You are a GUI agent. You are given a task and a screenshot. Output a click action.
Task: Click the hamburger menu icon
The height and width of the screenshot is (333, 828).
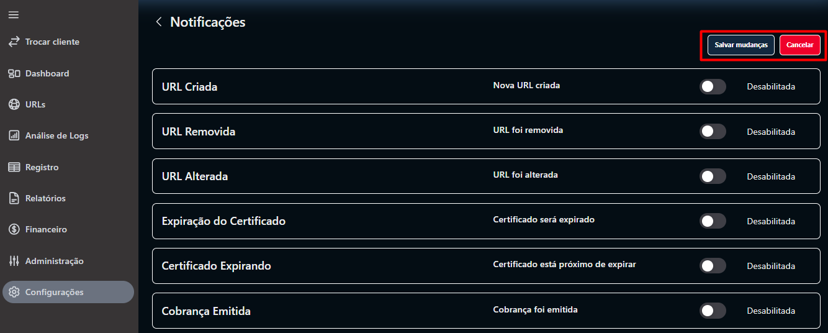[x=13, y=15]
